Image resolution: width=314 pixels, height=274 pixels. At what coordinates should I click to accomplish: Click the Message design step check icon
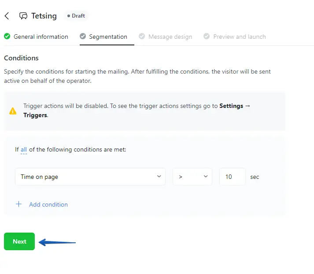pyautogui.click(x=142, y=37)
